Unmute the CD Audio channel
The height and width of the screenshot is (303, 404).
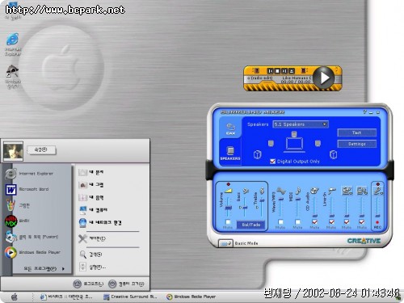click(314, 222)
